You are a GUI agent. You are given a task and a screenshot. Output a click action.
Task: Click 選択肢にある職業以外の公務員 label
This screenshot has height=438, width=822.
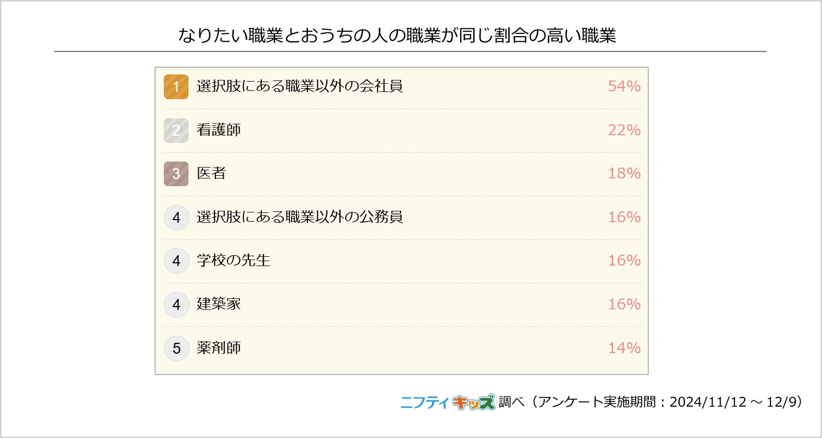click(x=300, y=217)
